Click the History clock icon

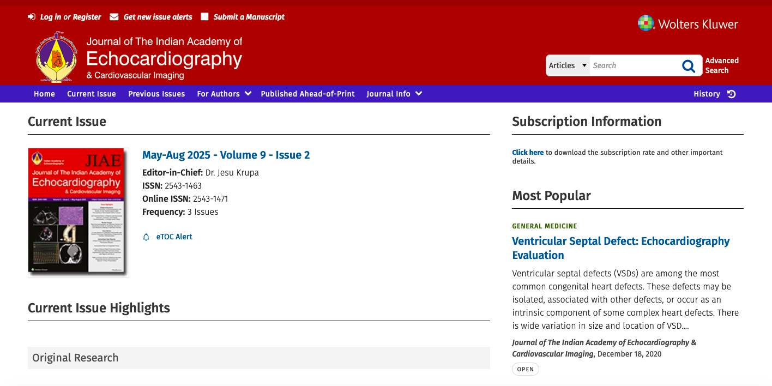731,94
